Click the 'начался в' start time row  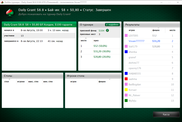pyautogui.click(x=39, y=30)
